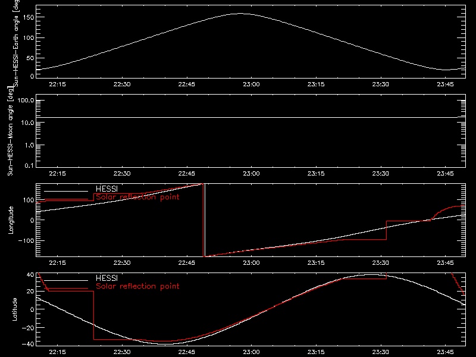Click white HESSI legend line in Latitude plot
The height and width of the screenshot is (357, 476).
click(66, 280)
